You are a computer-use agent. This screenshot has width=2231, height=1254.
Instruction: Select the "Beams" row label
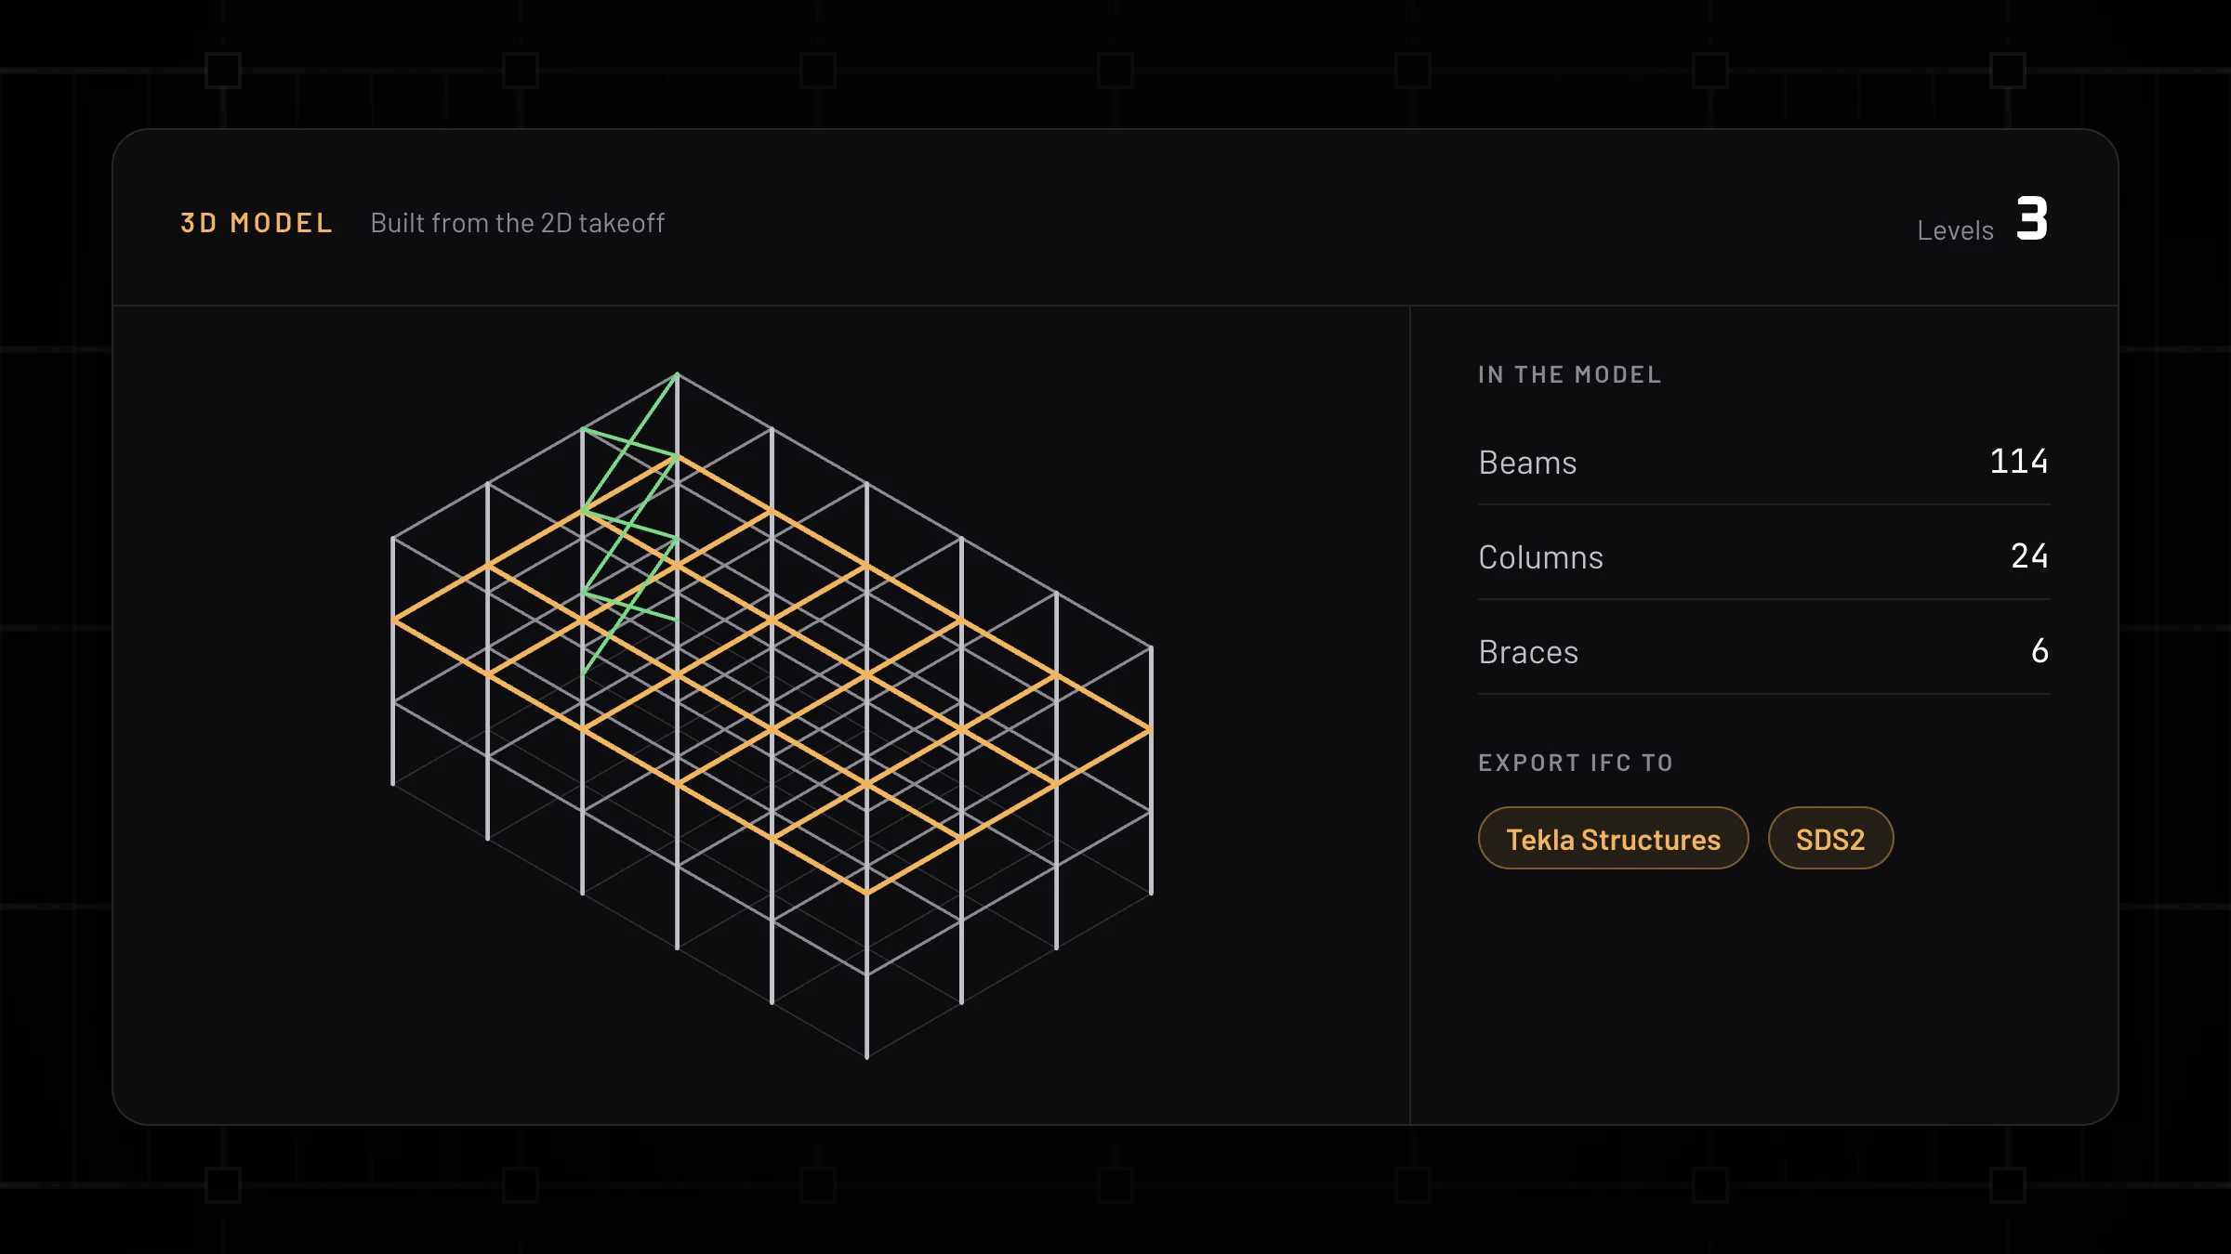click(1527, 463)
